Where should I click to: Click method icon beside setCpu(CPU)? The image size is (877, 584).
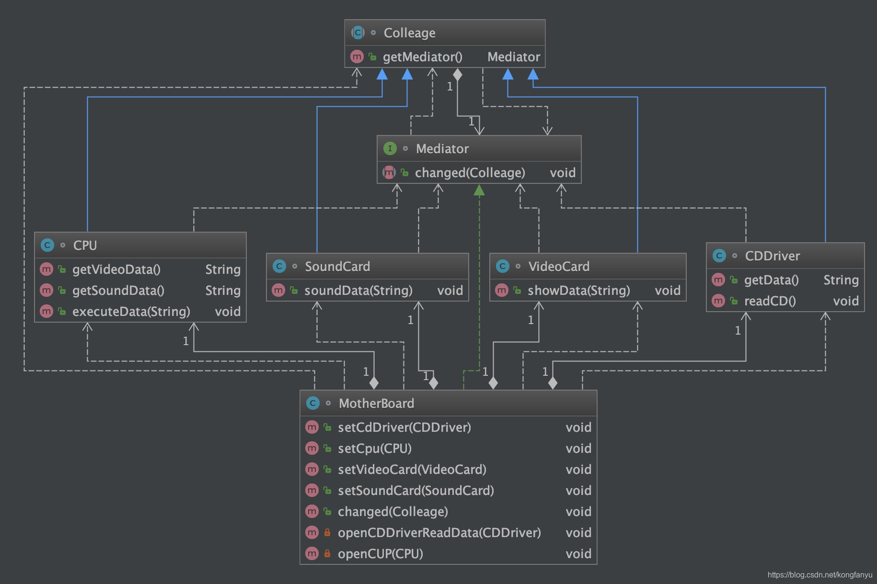point(312,448)
